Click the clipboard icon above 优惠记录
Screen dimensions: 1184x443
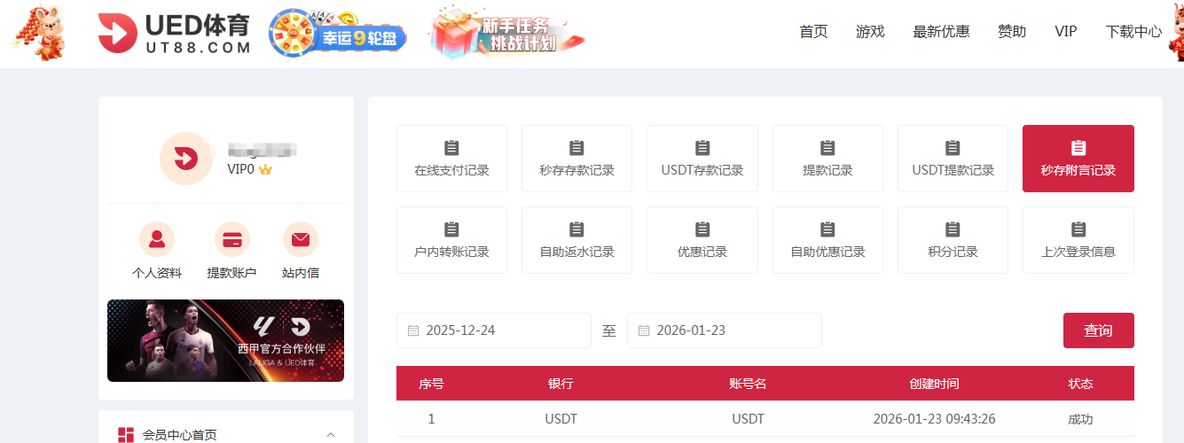pyautogui.click(x=702, y=229)
